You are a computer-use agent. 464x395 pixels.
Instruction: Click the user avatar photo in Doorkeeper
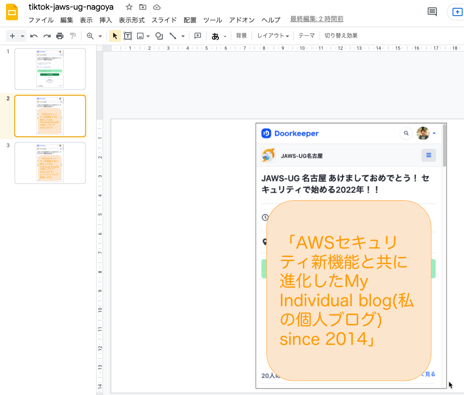tap(423, 134)
